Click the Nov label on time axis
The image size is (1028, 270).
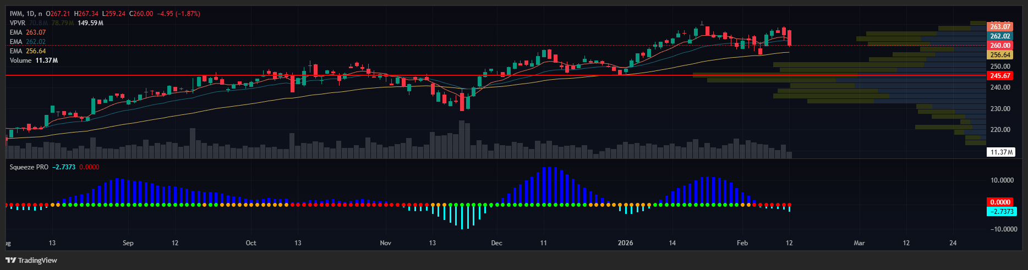tap(386, 243)
